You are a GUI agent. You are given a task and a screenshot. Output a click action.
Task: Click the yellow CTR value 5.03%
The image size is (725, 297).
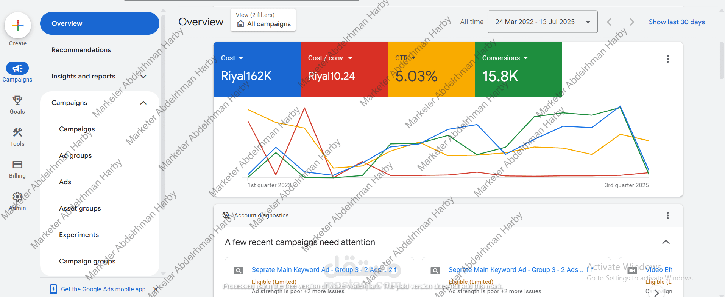(416, 76)
